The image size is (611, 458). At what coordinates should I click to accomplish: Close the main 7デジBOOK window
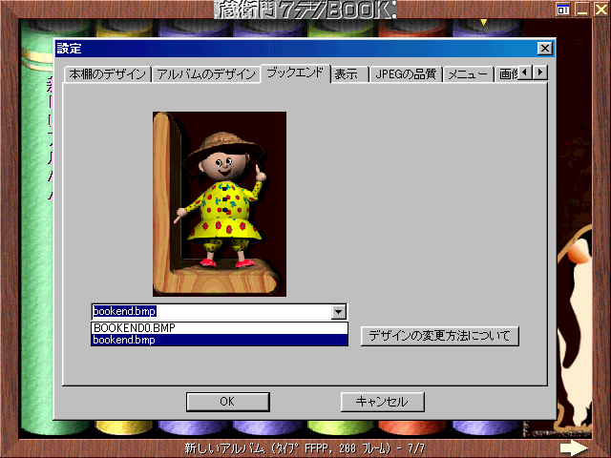click(600, 10)
